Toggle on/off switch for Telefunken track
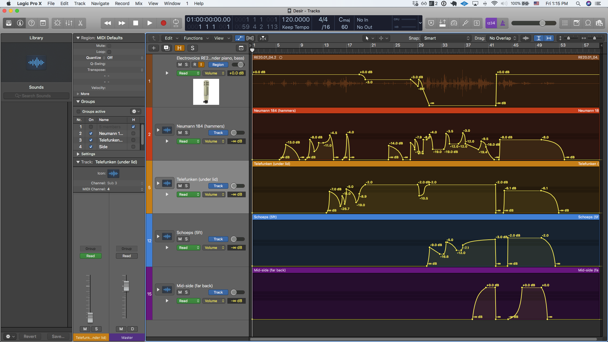This screenshot has height=342, width=608. pos(237,186)
